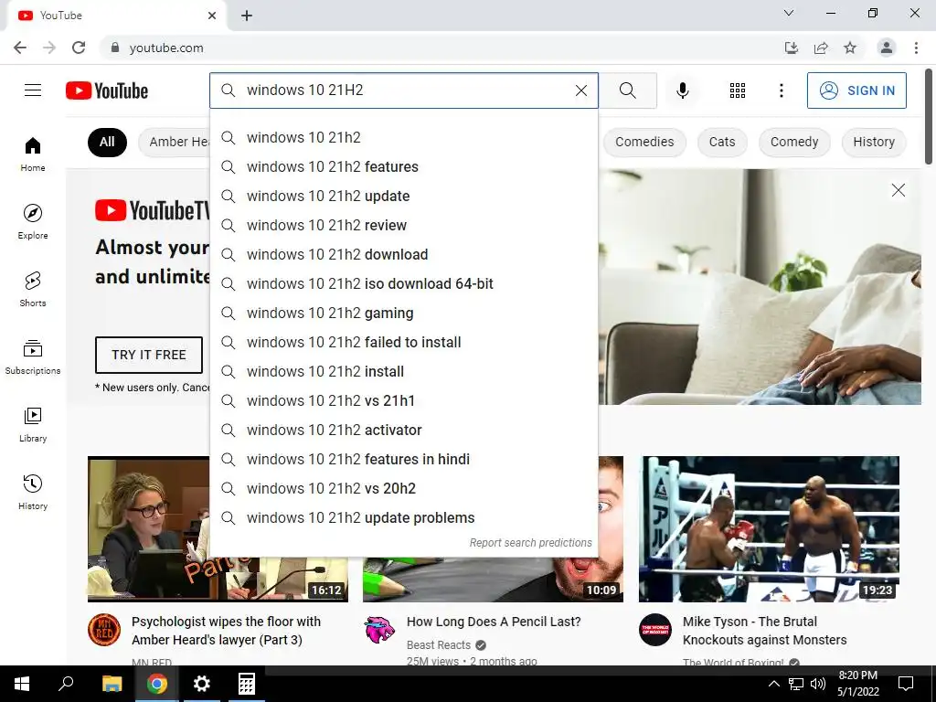
Task: Click Chrome install app icon
Action: 791,48
